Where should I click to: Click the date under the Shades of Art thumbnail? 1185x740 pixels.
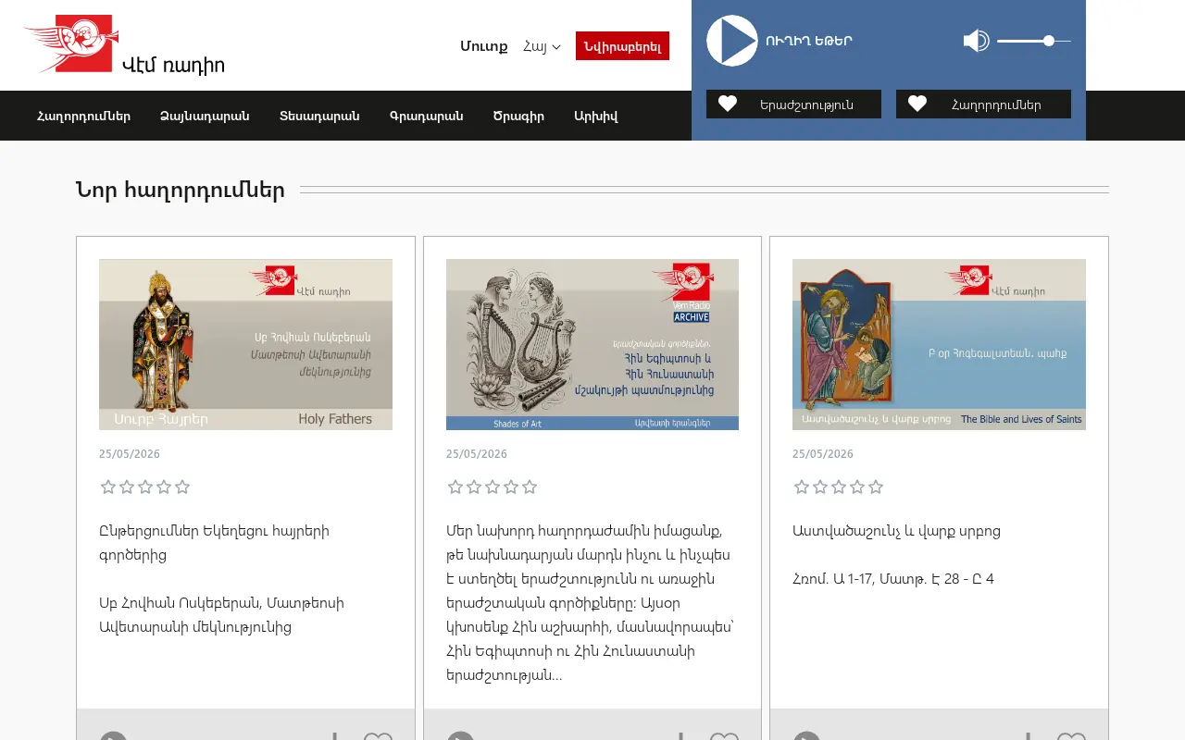477,454
